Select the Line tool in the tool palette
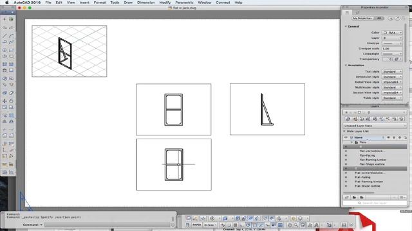Image resolution: width=412 pixels, height=231 pixels. click(x=5, y=36)
